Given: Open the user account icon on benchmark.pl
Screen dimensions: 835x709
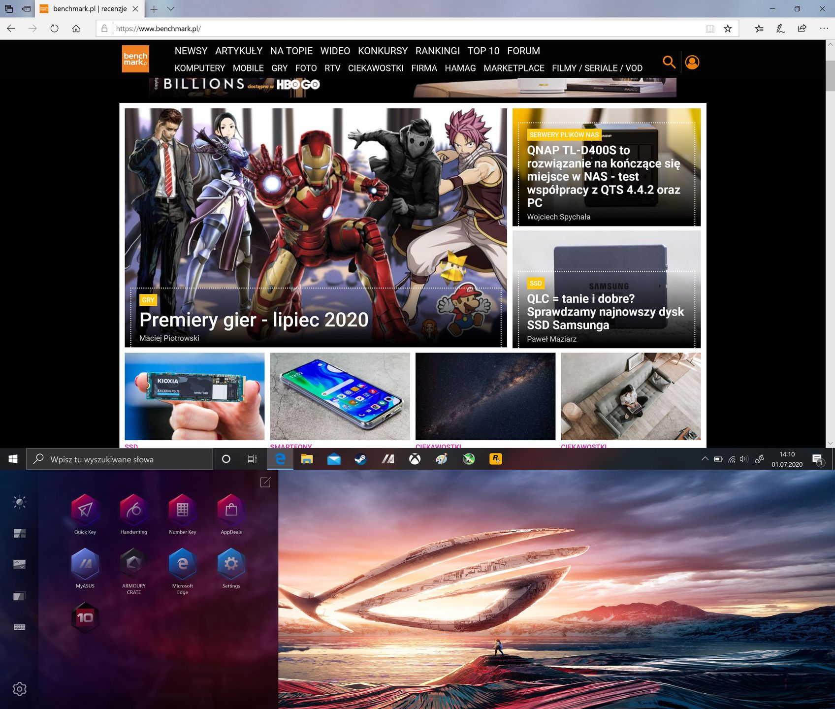Looking at the screenshot, I should click(692, 62).
